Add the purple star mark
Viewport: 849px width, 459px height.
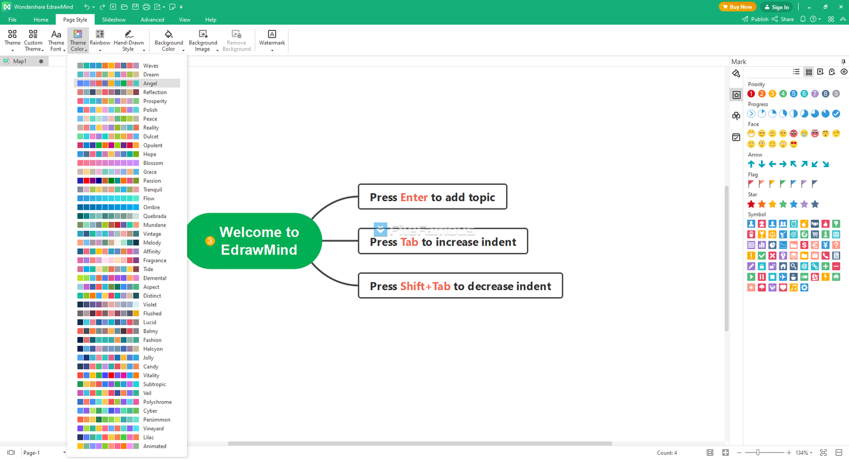(804, 204)
